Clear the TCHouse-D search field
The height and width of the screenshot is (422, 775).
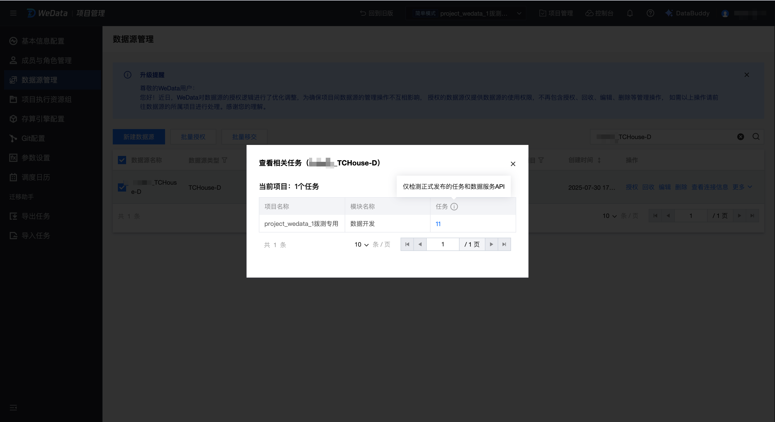[740, 137]
